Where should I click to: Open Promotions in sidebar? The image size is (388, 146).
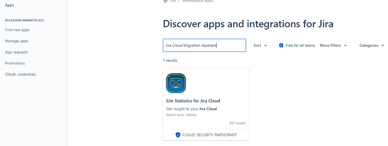15,63
